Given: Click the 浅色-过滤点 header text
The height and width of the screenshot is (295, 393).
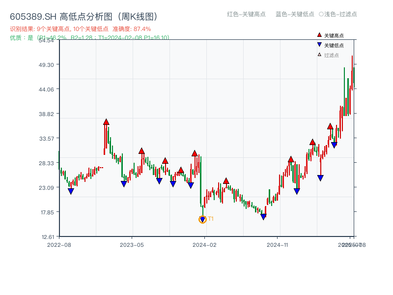Looking at the screenshot, I should pyautogui.click(x=340, y=14).
